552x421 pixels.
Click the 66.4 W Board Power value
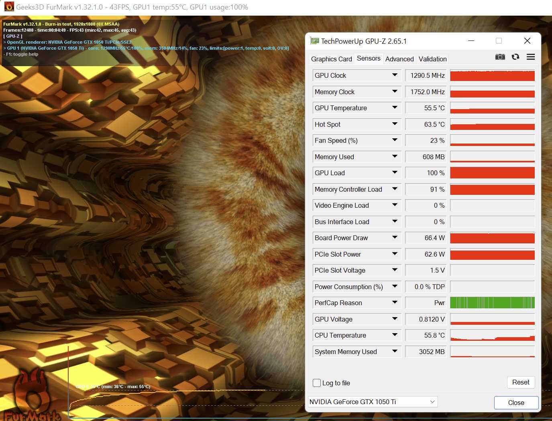pos(426,238)
